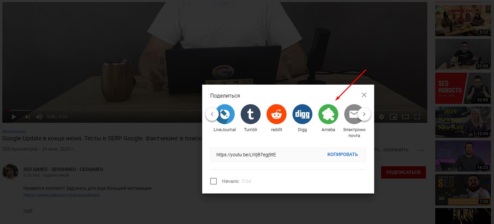494x224 pixels.
Task: Open the SEO ШМЕО channel name
Action: click(63, 169)
